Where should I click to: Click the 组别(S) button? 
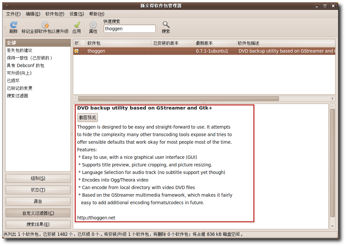coord(38,178)
